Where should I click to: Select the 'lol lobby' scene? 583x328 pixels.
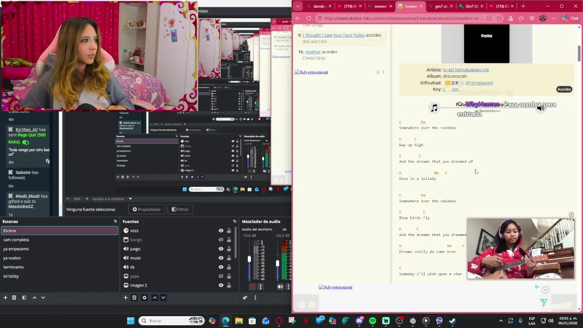click(60, 276)
